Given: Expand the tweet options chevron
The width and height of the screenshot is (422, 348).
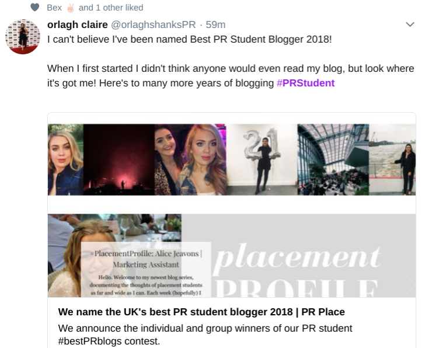Looking at the screenshot, I should [x=410, y=25].
